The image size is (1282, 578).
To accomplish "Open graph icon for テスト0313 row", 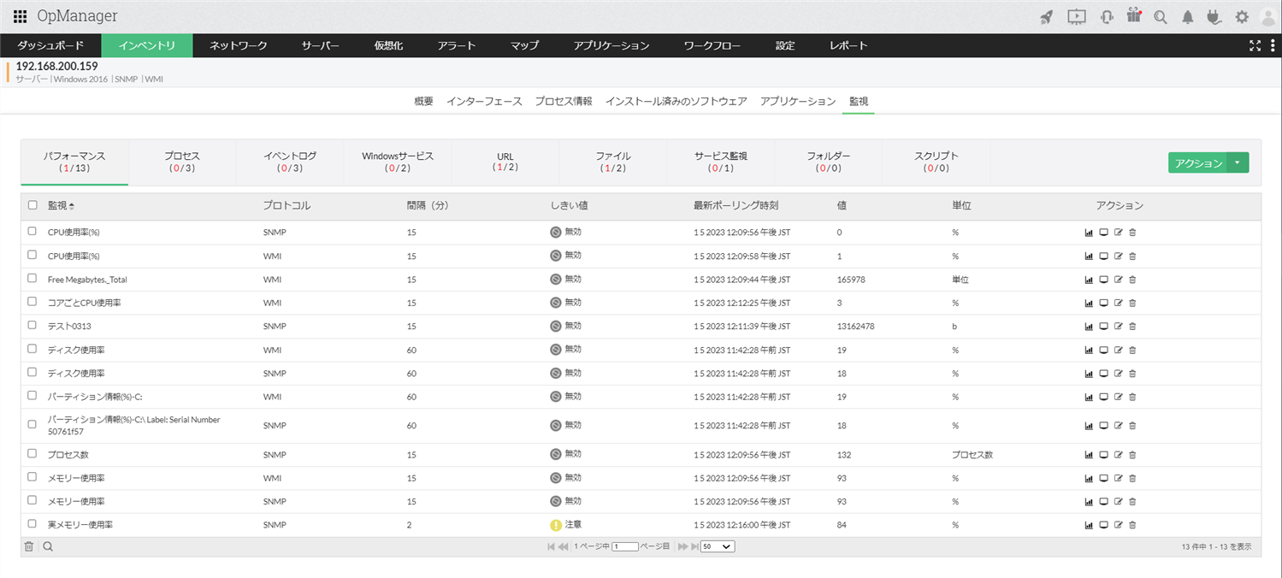I will click(1089, 327).
